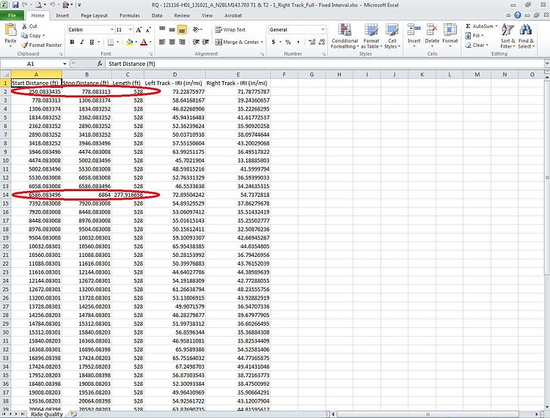Open Cell Styles gallery
This screenshot has height=418, width=550.
point(392,37)
